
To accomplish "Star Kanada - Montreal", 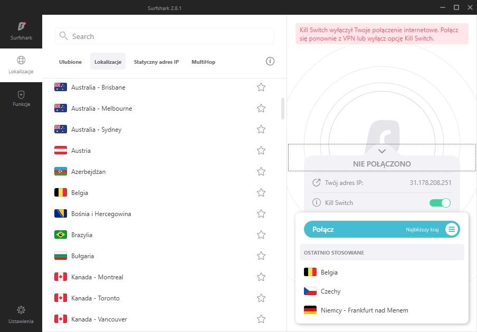I will (261, 277).
